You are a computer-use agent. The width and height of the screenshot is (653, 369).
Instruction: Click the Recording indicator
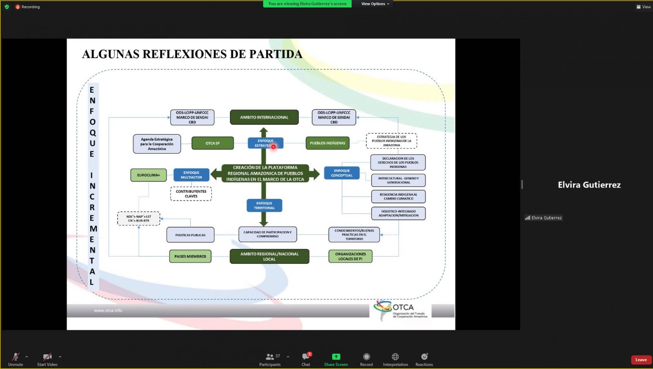pos(28,7)
